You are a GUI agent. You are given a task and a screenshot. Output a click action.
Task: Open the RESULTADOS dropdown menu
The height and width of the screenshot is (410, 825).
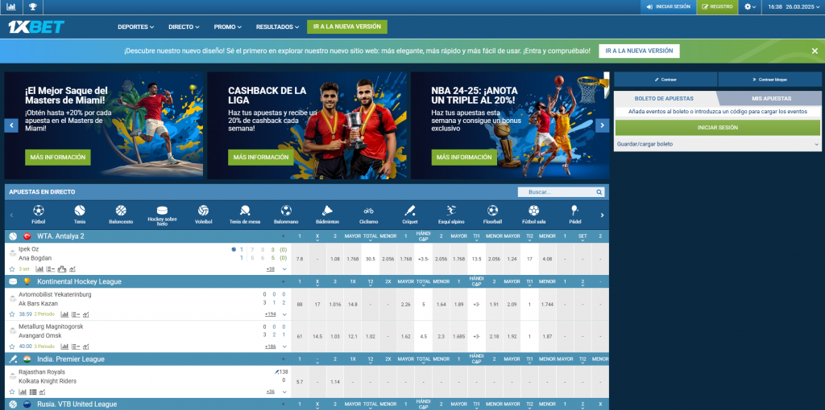coord(277,27)
